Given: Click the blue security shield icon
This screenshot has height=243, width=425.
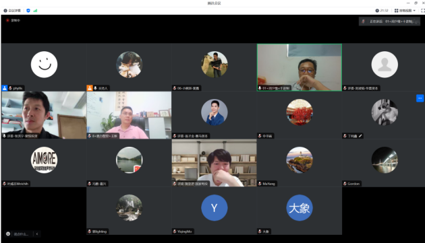Looking at the screenshot, I should tap(28, 11).
